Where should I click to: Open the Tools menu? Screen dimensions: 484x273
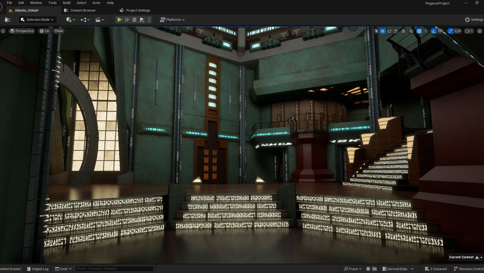tap(52, 3)
